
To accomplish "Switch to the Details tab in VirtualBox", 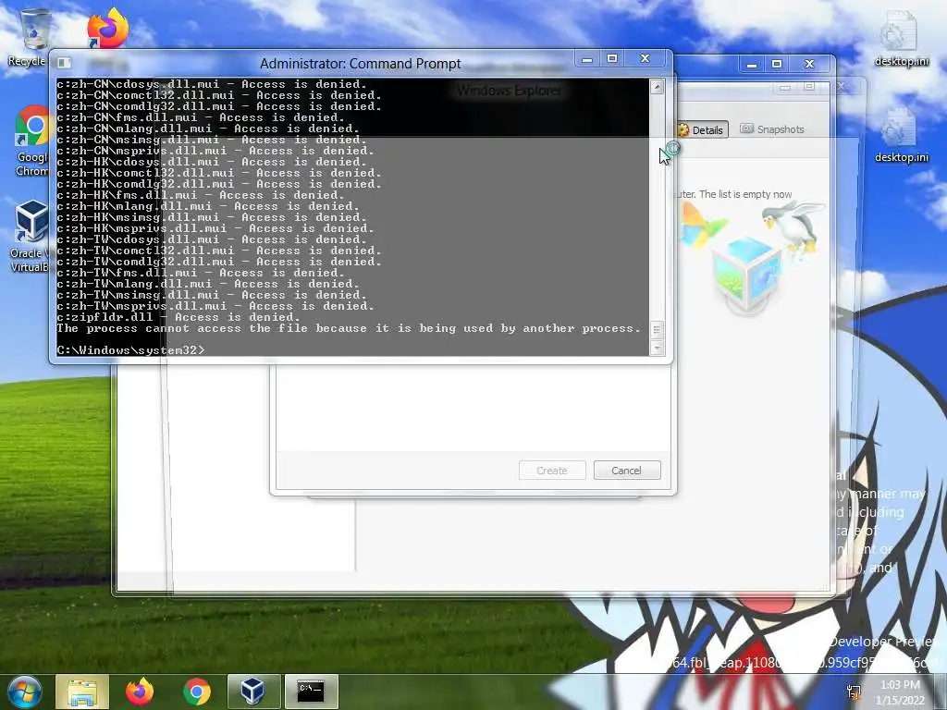I will tap(701, 129).
